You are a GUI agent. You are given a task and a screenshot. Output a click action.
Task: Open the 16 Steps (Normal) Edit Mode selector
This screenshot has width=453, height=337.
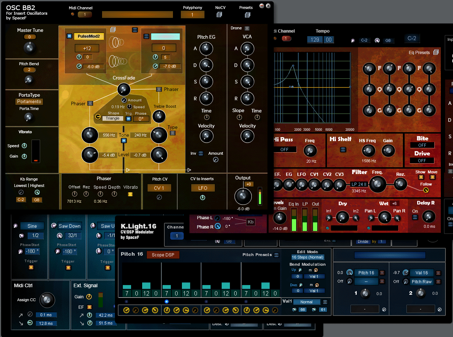(x=308, y=257)
